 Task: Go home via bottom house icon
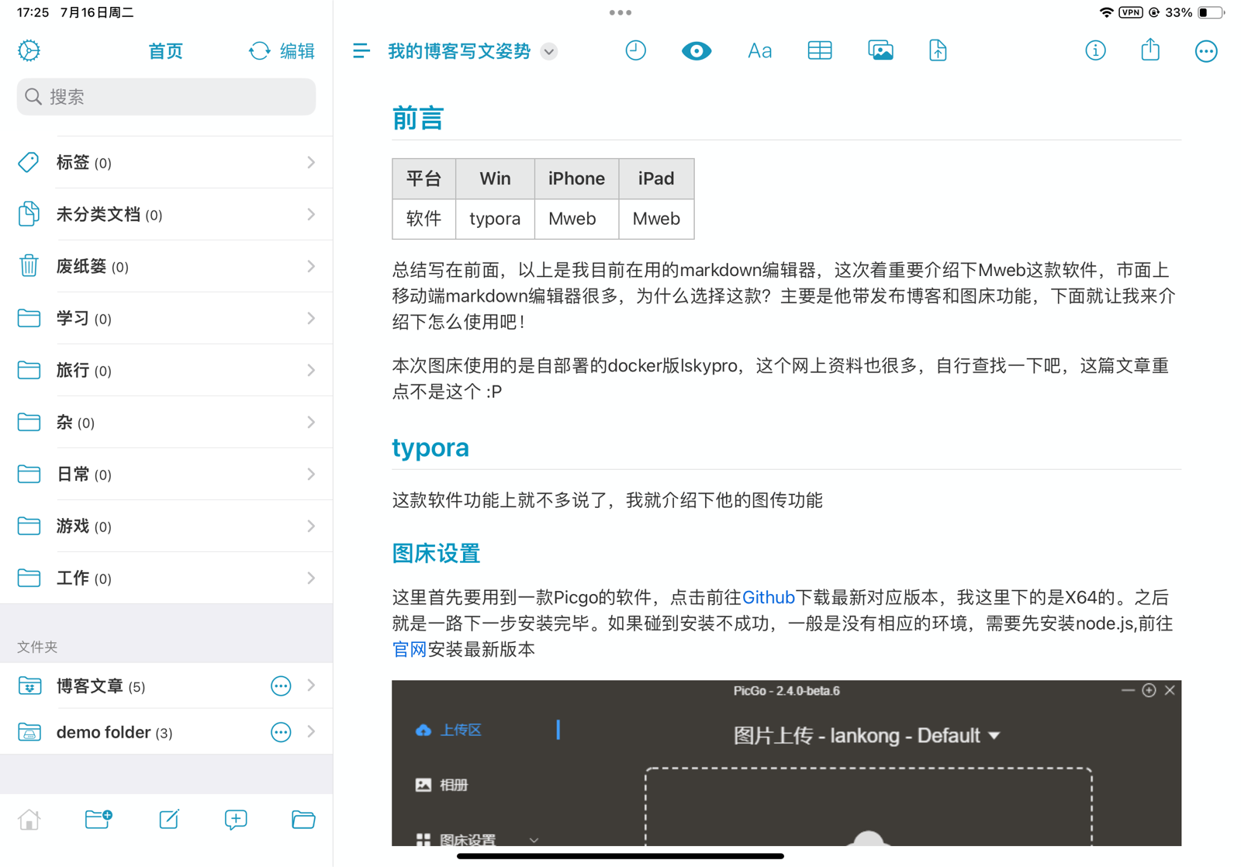pos(29,819)
